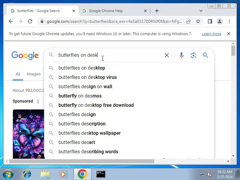Pick butterfly on desktop free download suggestion
The image size is (240, 180).
pos(129,105)
